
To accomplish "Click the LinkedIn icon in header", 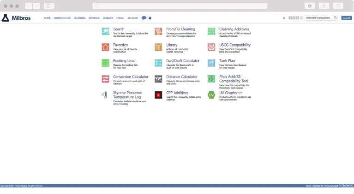I will coord(294,18).
